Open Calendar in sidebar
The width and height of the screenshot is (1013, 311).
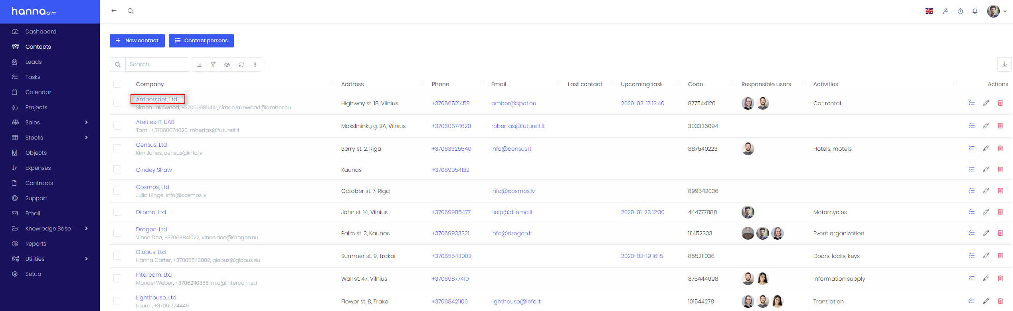pyautogui.click(x=38, y=92)
